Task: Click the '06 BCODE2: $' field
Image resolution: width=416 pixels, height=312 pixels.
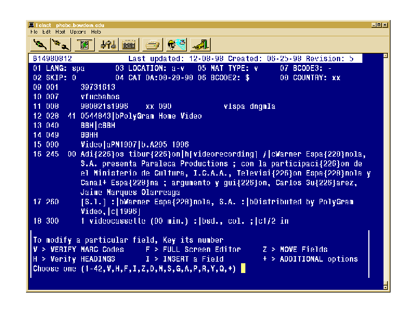Action: pos(224,78)
